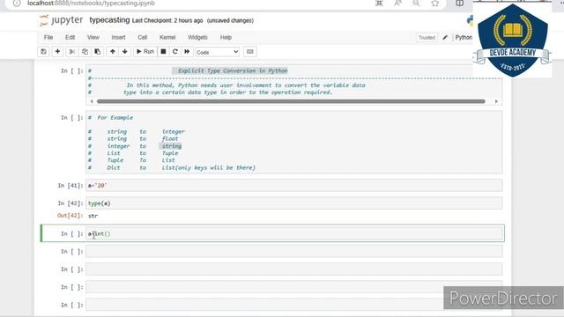564x317 pixels.
Task: Click the second empty cell below a=int()
Action: 293,269
